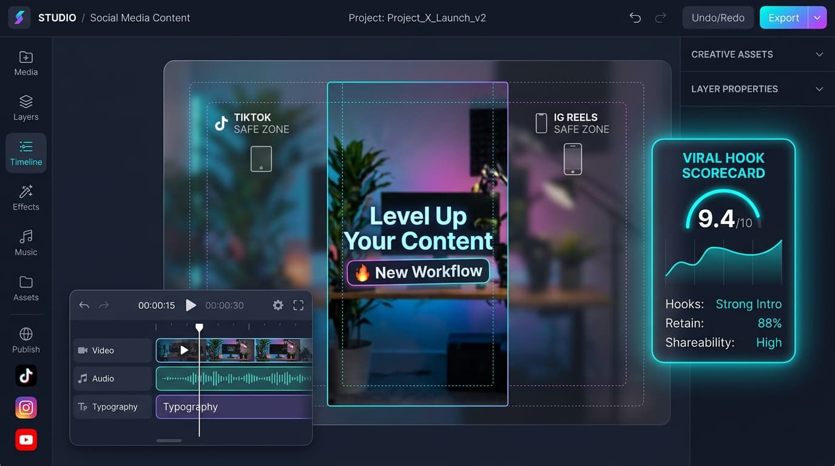Click the "High" shareability value
The height and width of the screenshot is (466, 835).
(769, 342)
